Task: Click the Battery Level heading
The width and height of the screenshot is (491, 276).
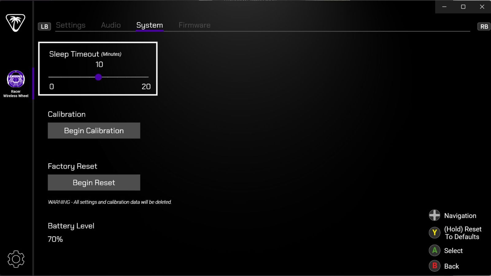Action: click(71, 226)
